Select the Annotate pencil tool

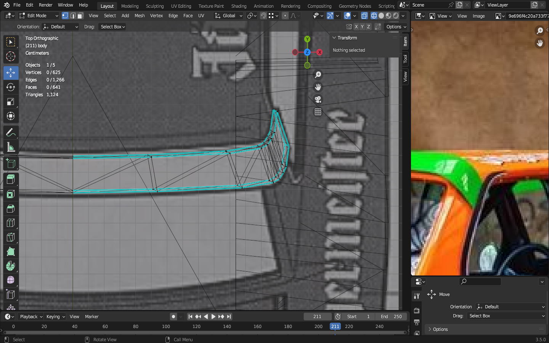click(11, 132)
